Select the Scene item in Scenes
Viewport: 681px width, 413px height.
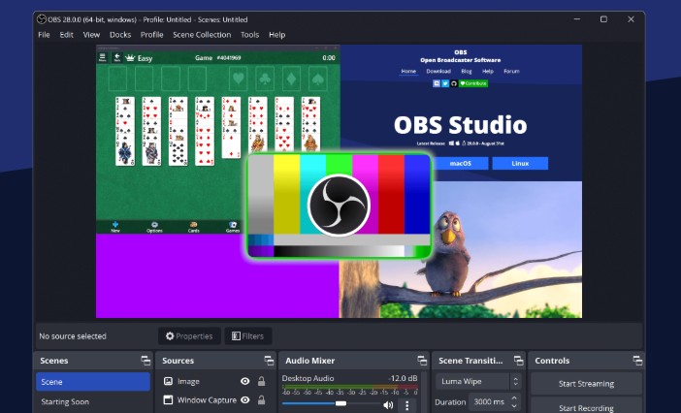93,382
